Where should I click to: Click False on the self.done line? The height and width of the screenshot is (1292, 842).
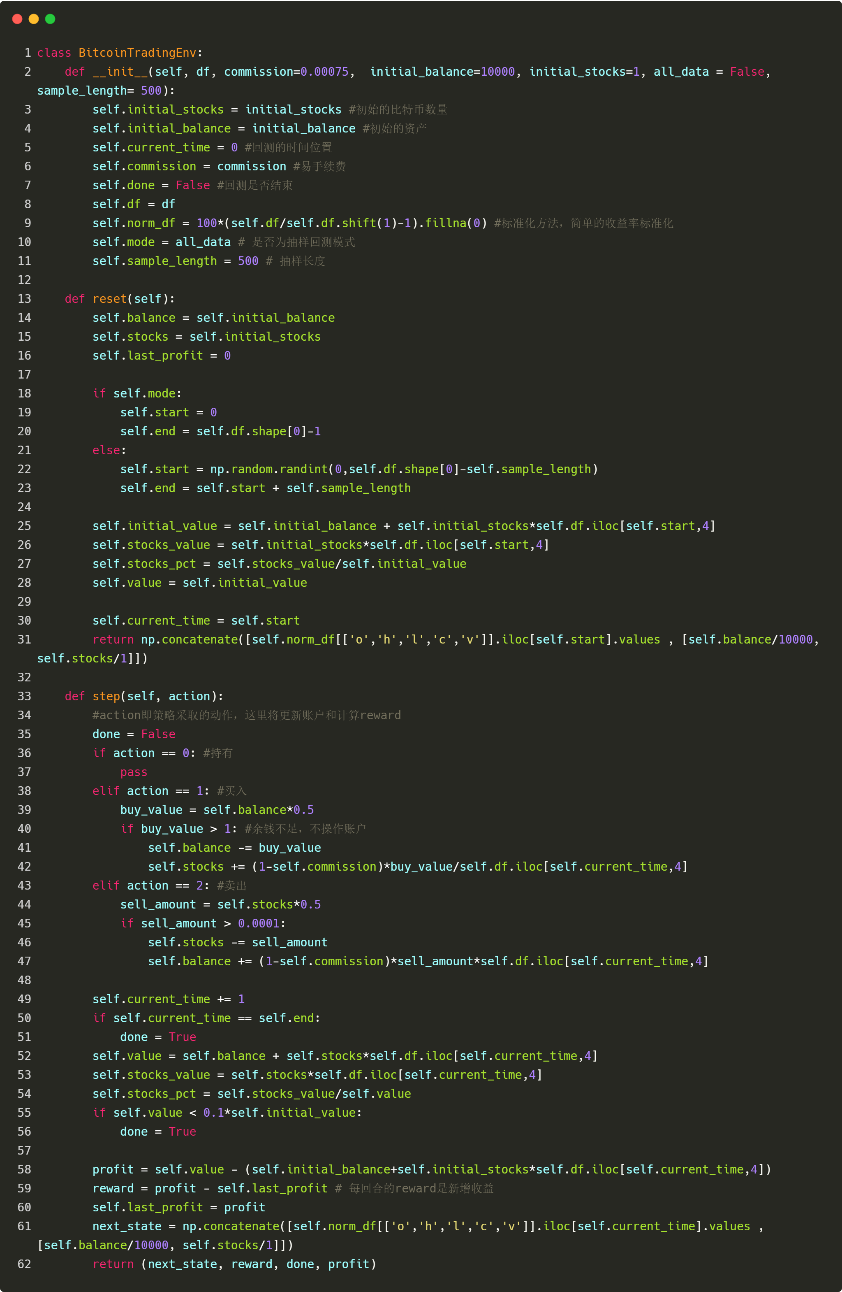192,185
